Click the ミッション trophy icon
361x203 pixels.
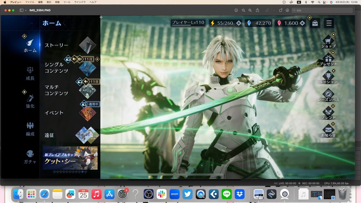click(328, 76)
